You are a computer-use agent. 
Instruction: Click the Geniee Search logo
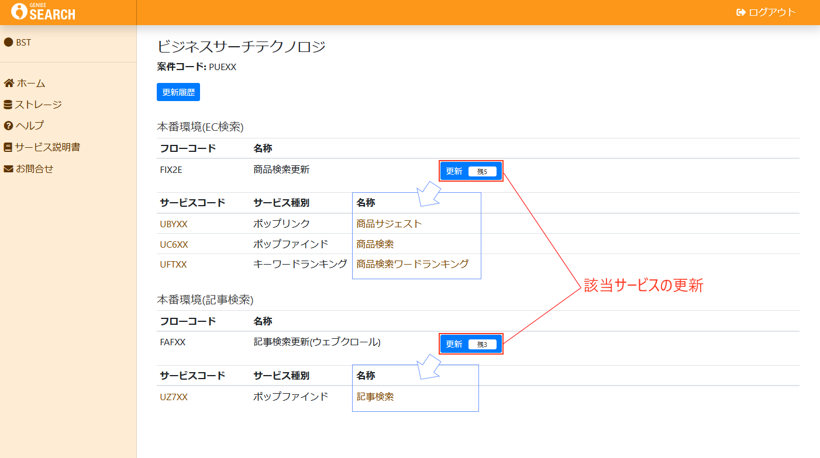(43, 12)
